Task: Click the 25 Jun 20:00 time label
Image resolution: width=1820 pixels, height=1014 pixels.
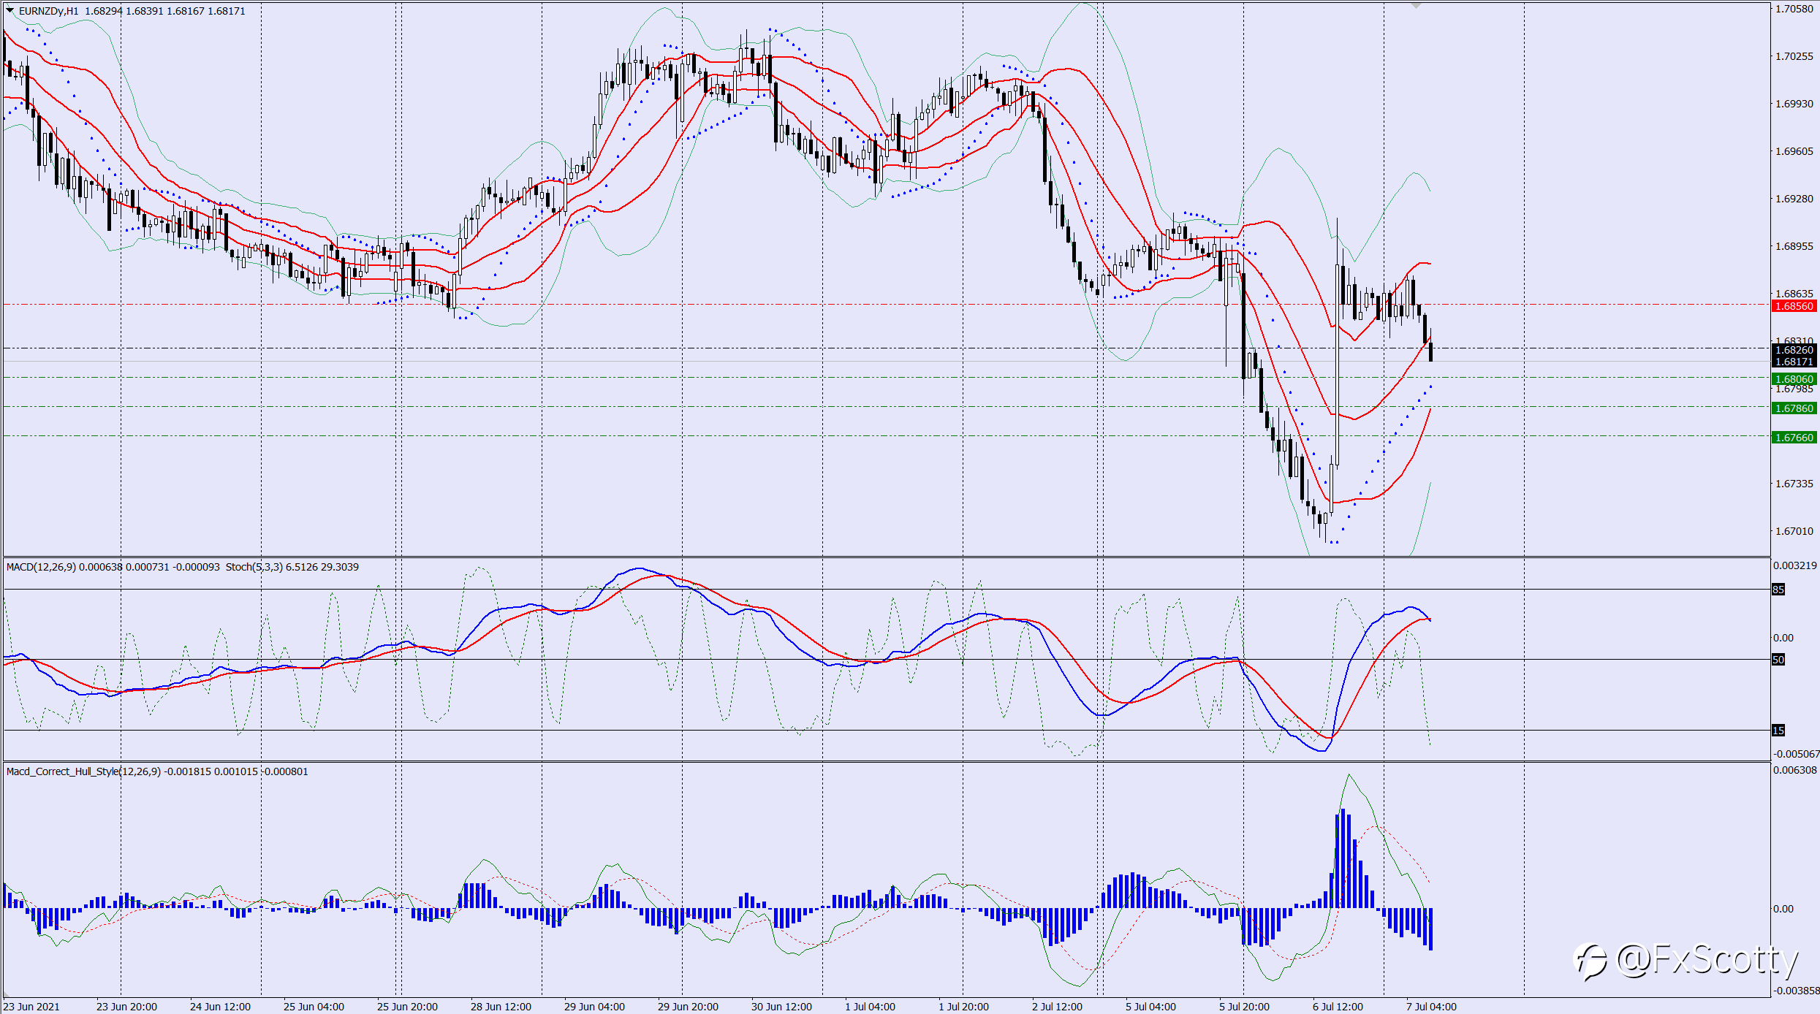Action: [x=407, y=1007]
